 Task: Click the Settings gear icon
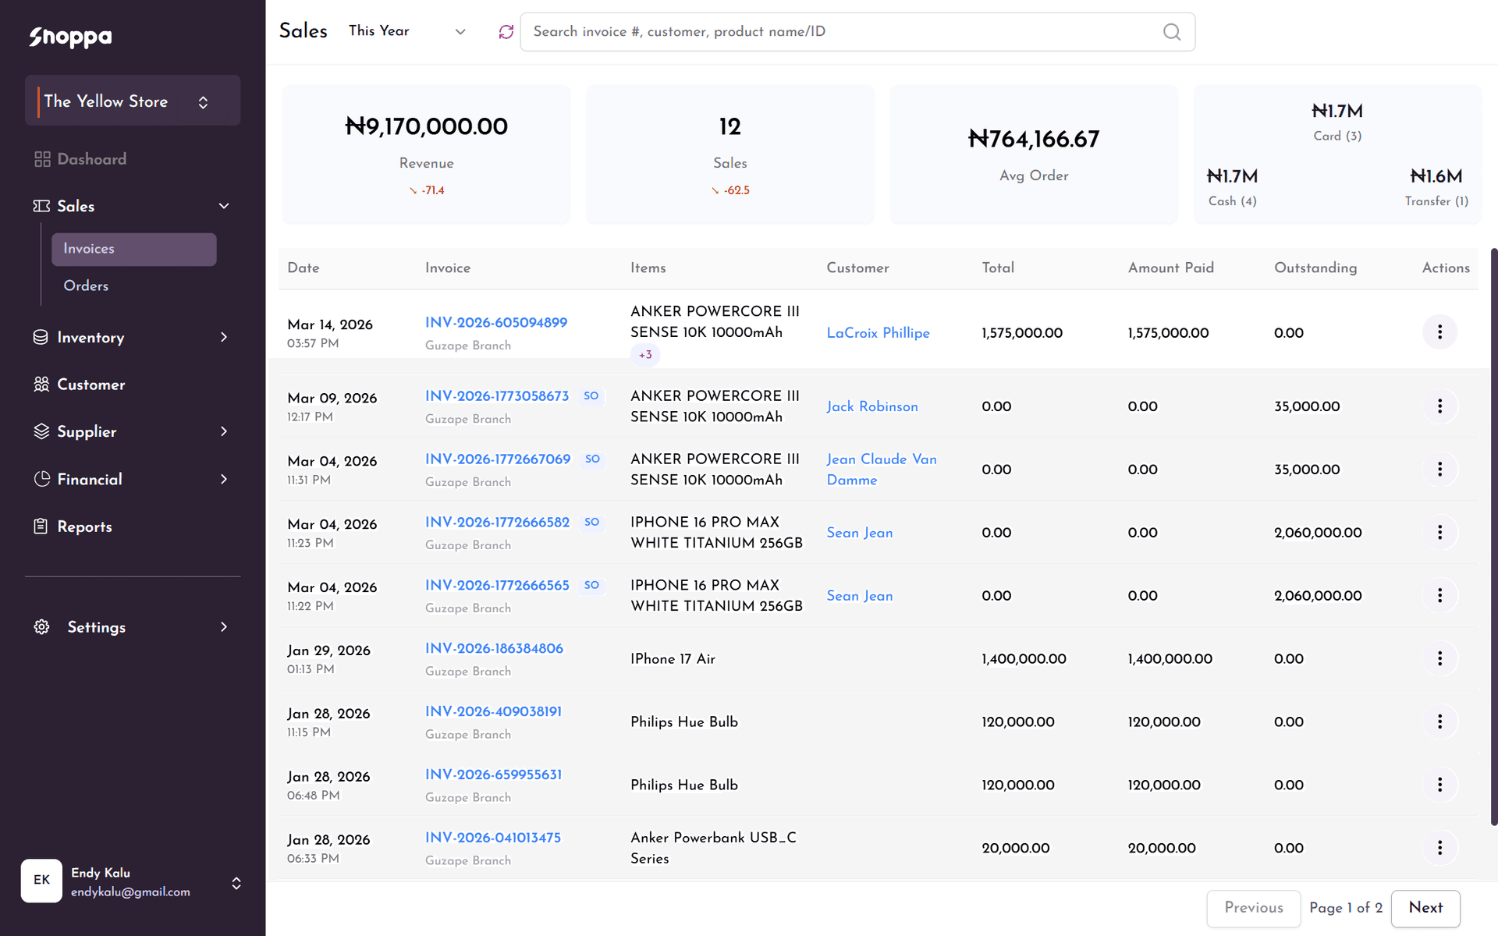42,626
